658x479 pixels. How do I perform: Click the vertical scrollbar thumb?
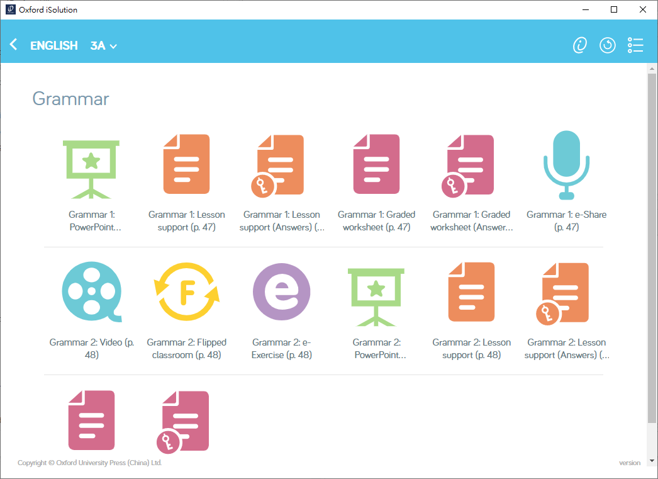(651, 248)
